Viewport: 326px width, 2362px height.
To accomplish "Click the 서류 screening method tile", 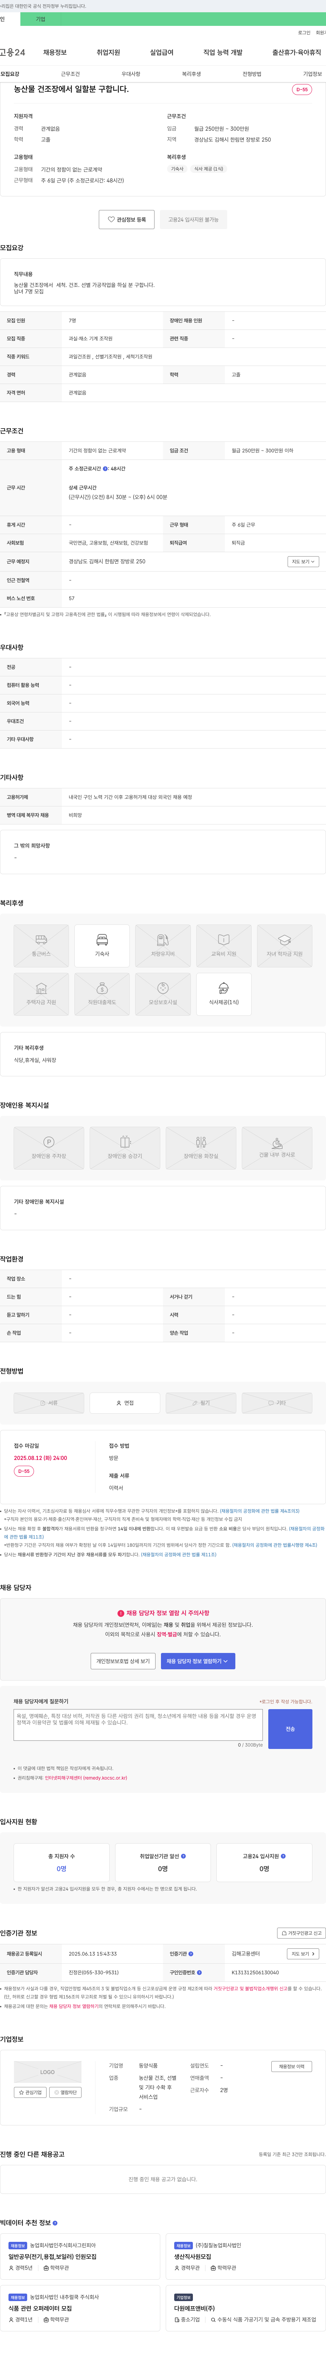I will (x=49, y=1403).
